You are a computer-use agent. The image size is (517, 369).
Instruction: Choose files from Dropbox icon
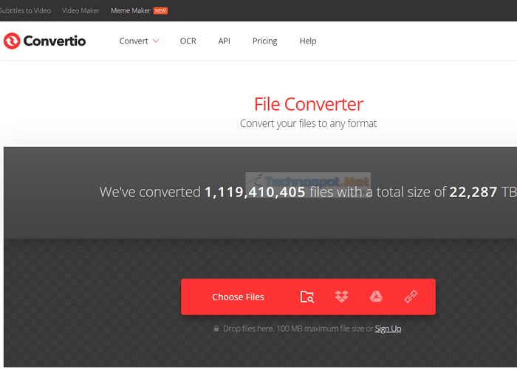pyautogui.click(x=341, y=297)
